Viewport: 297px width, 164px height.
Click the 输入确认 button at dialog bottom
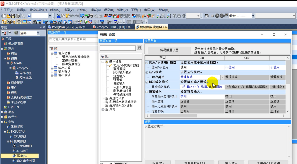click(231, 162)
